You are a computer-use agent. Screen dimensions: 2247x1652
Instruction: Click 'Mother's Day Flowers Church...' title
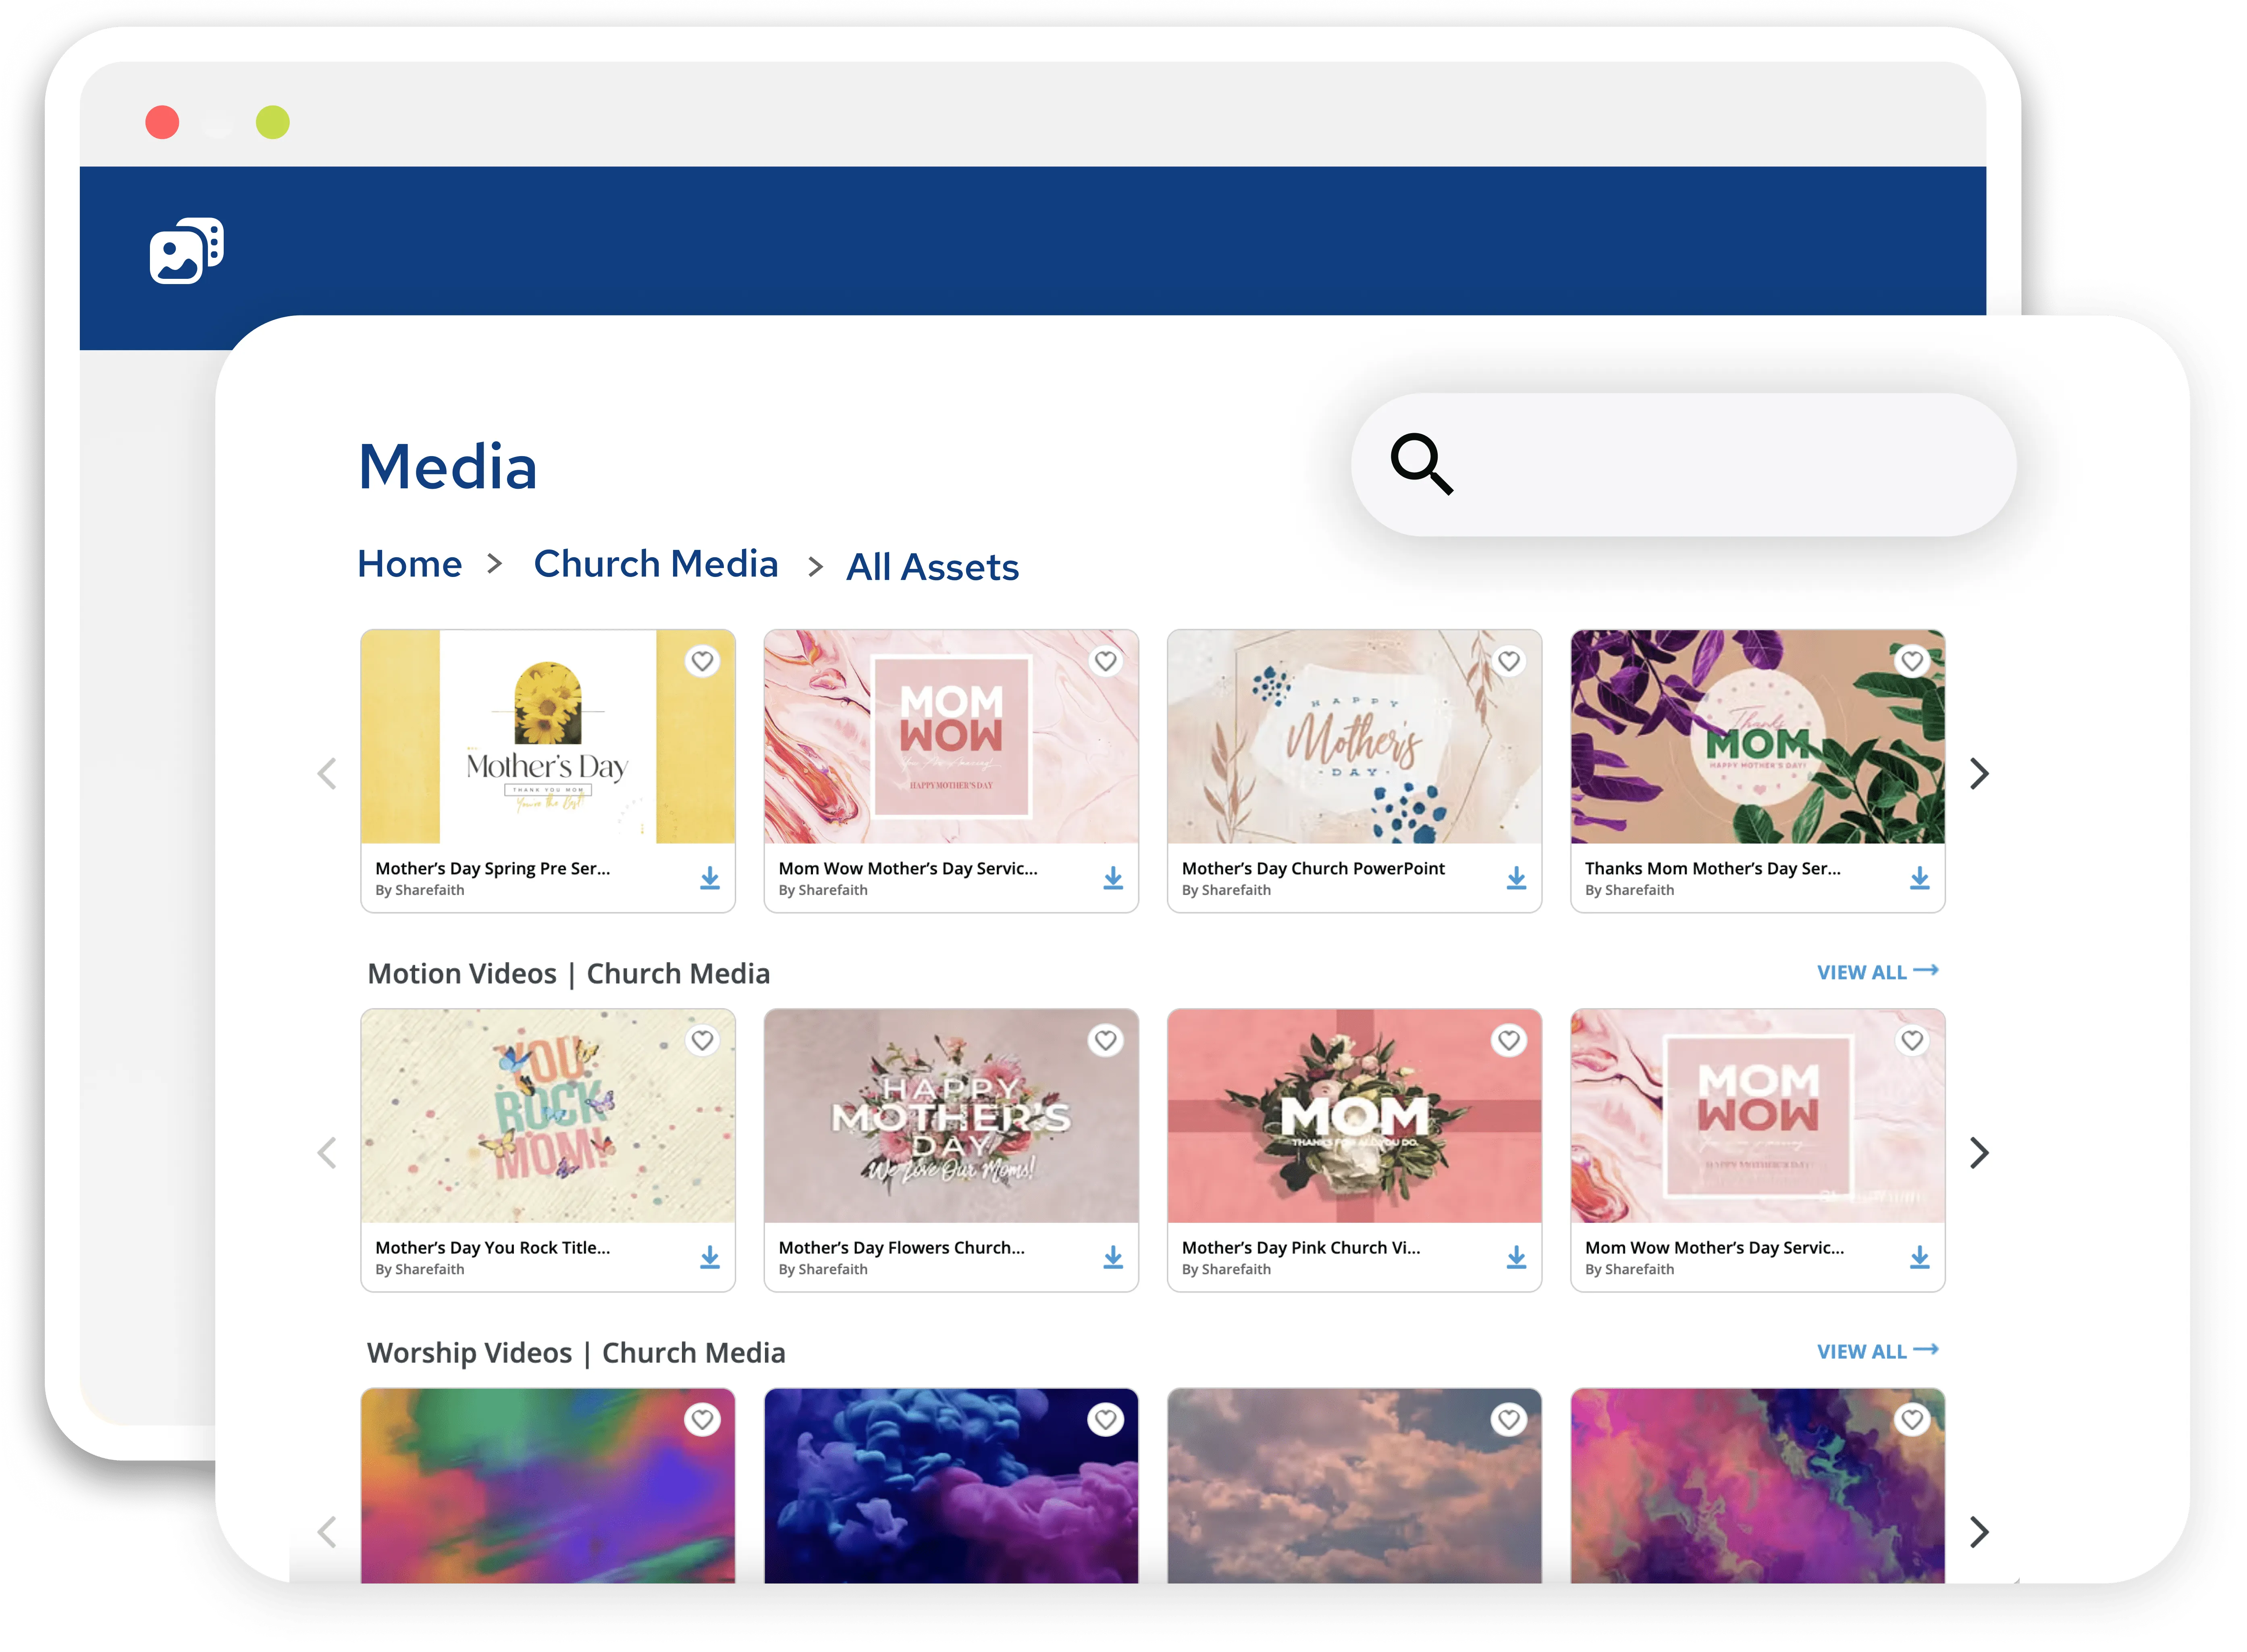901,1247
